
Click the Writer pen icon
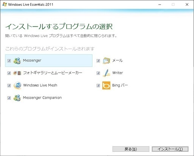tap(106, 73)
